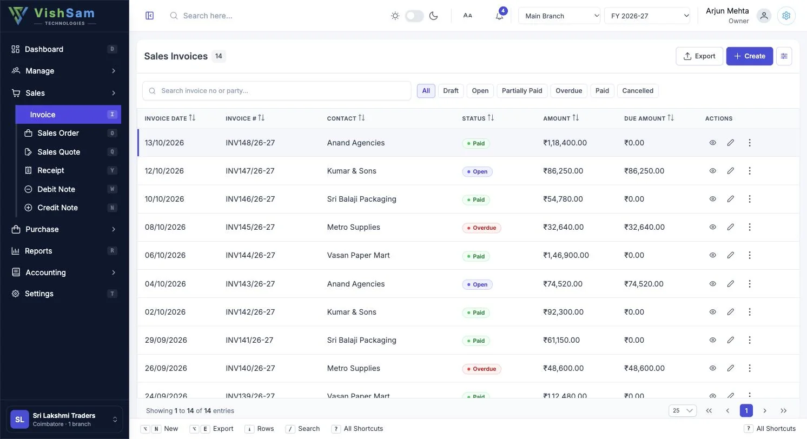Collapse the sidebar with the panel icon
Viewport: 807px width, 439px height.
coord(150,16)
